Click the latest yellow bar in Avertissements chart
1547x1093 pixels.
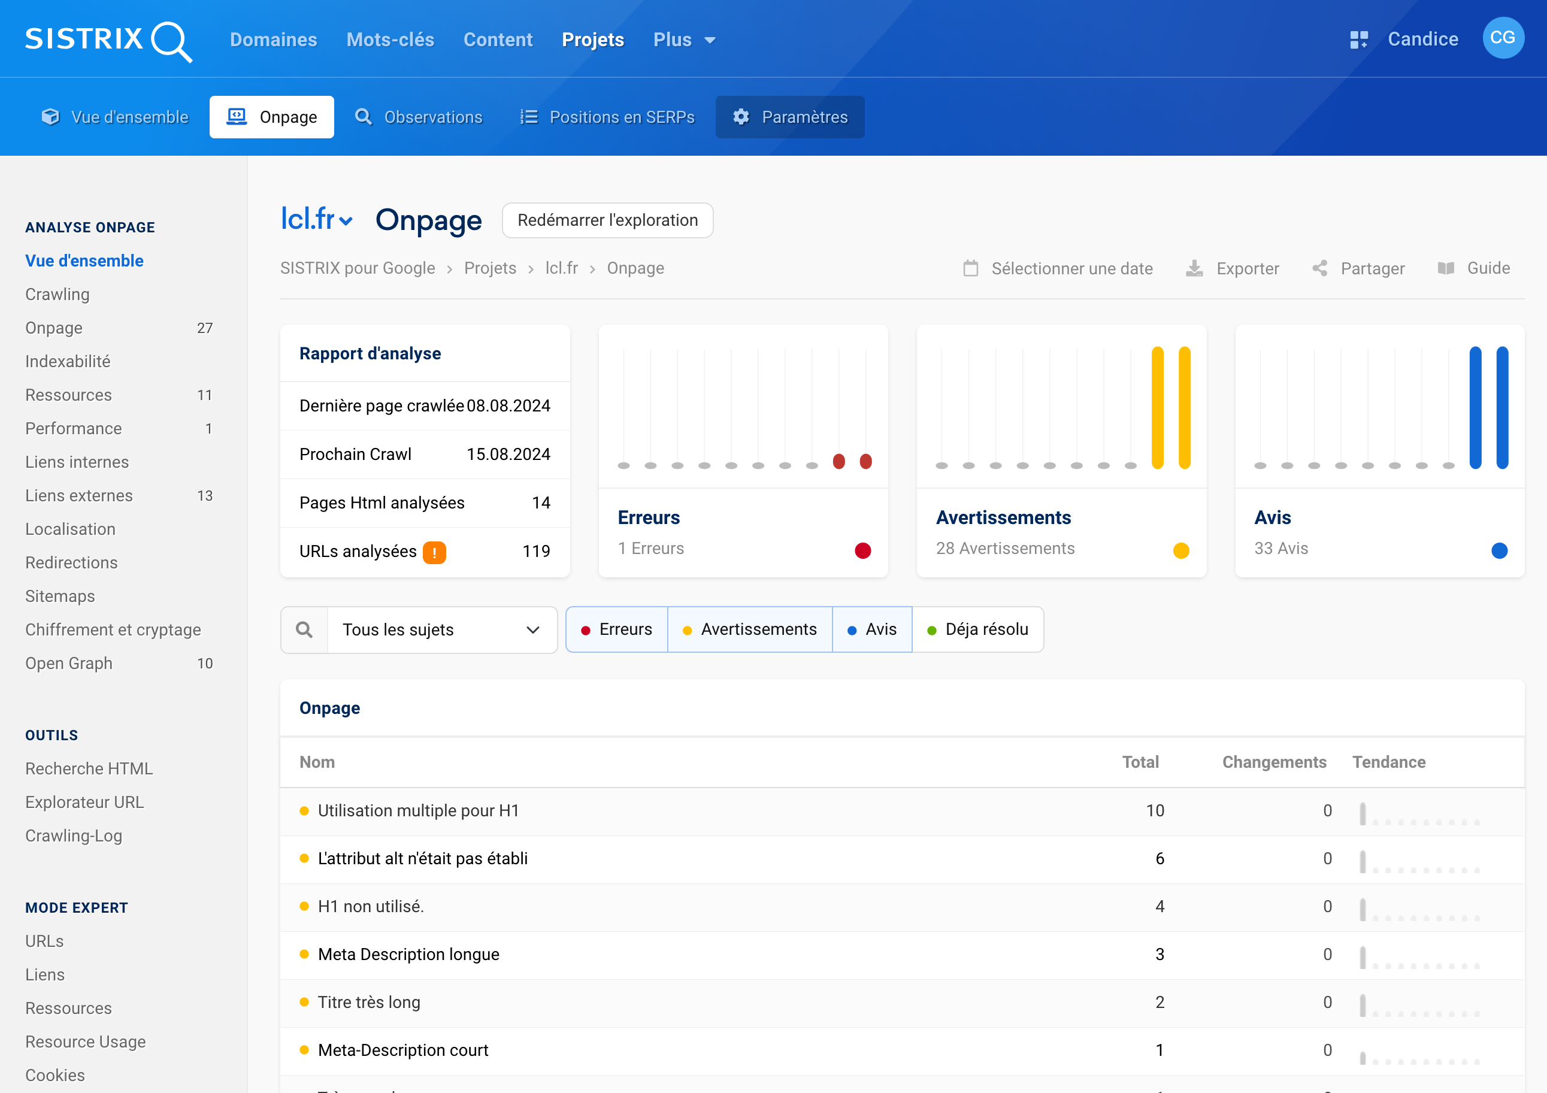(x=1185, y=408)
